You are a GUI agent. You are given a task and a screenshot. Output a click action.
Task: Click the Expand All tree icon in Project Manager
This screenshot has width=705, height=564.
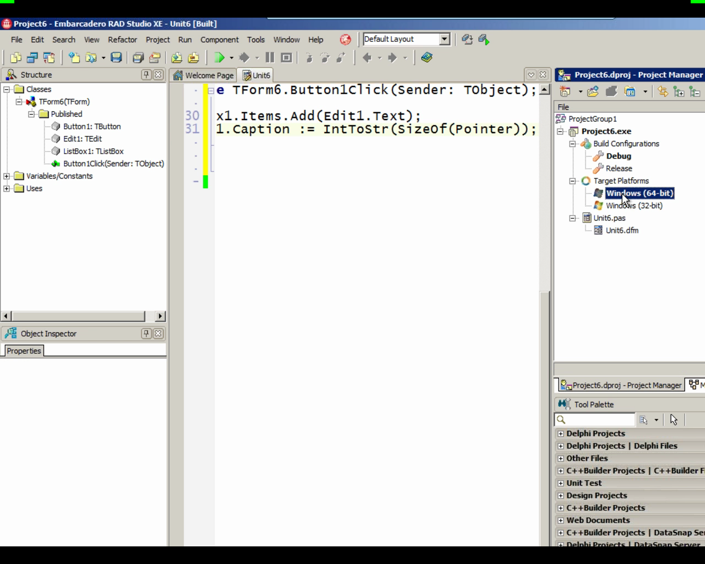(x=679, y=92)
